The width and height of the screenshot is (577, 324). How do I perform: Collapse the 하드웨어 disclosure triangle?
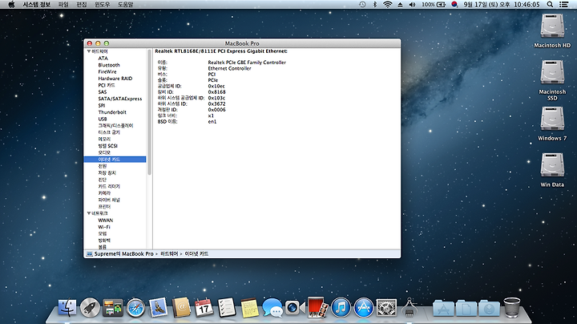click(x=89, y=51)
